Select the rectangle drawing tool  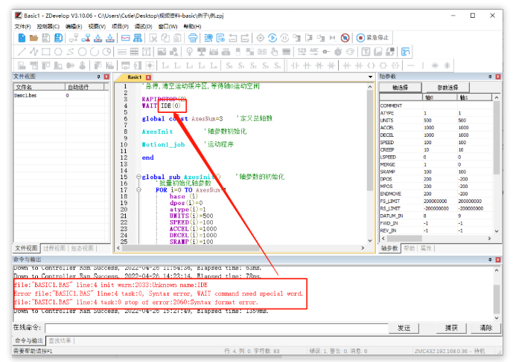tap(46, 51)
